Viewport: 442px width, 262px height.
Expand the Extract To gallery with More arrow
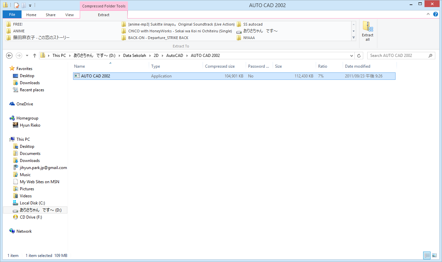353,38
